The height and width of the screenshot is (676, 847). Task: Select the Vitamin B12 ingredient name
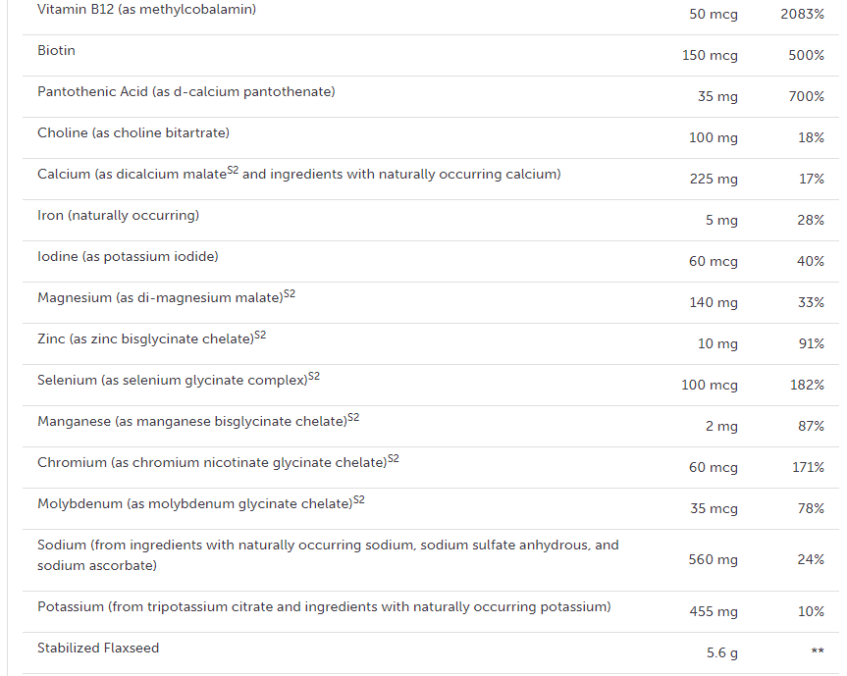point(146,10)
